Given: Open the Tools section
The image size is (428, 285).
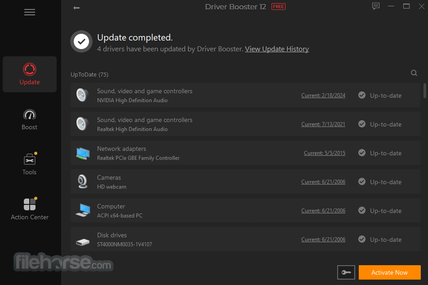Looking at the screenshot, I should pos(30,164).
